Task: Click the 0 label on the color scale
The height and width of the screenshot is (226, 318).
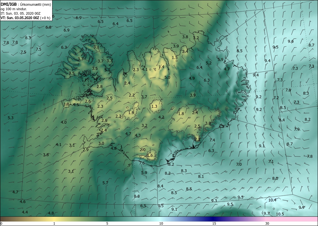Action: pyautogui.click(x=1, y=223)
